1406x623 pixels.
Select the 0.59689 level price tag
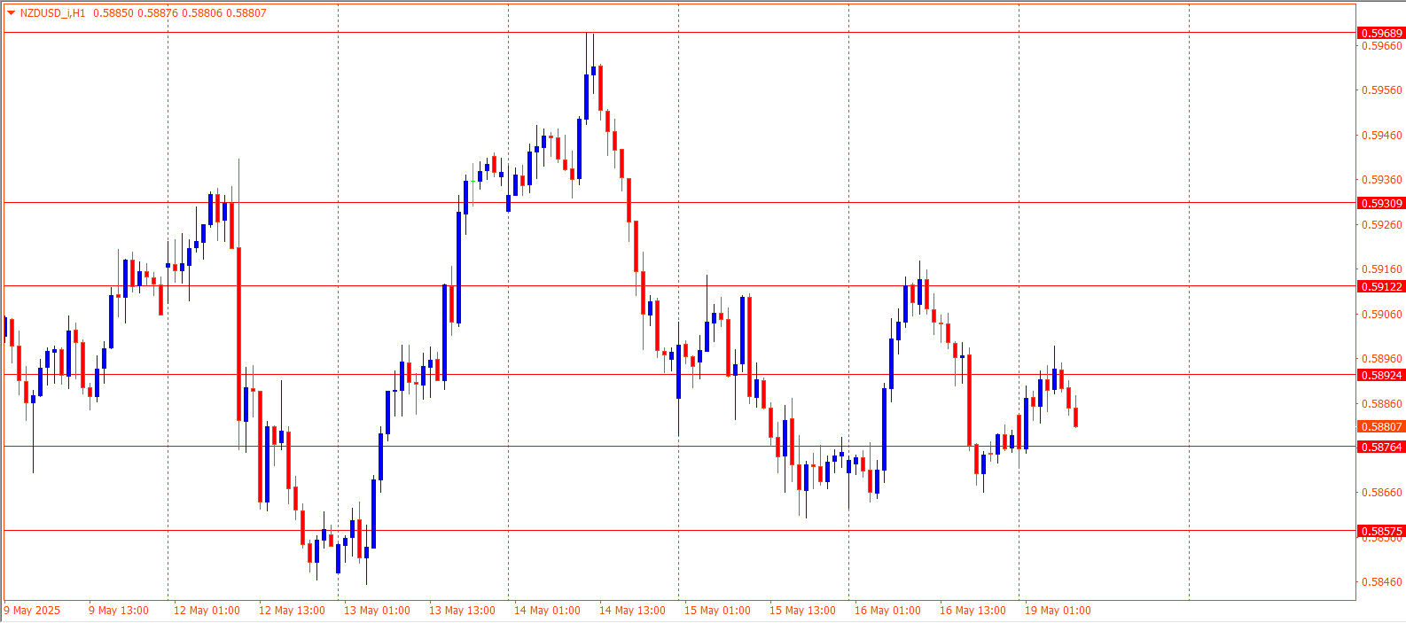(x=1381, y=34)
